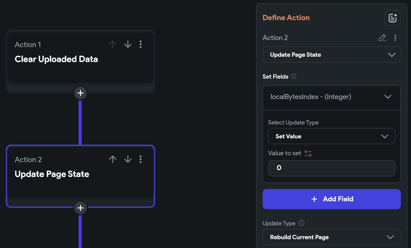
Task: Click the Add Field button
Action: coord(331,199)
